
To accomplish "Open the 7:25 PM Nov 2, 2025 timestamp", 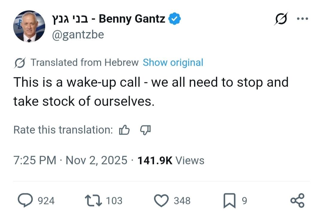I will pyautogui.click(x=70, y=161).
